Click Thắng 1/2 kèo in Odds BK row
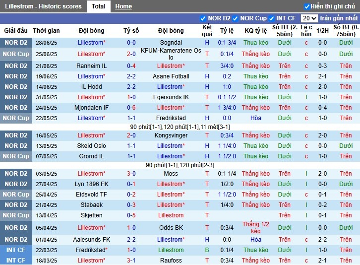Viewport: 360px width, 265px height. click(x=256, y=228)
